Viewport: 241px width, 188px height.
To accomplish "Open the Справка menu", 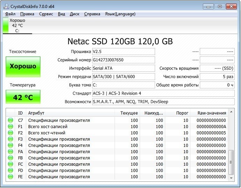I will click(x=92, y=14).
